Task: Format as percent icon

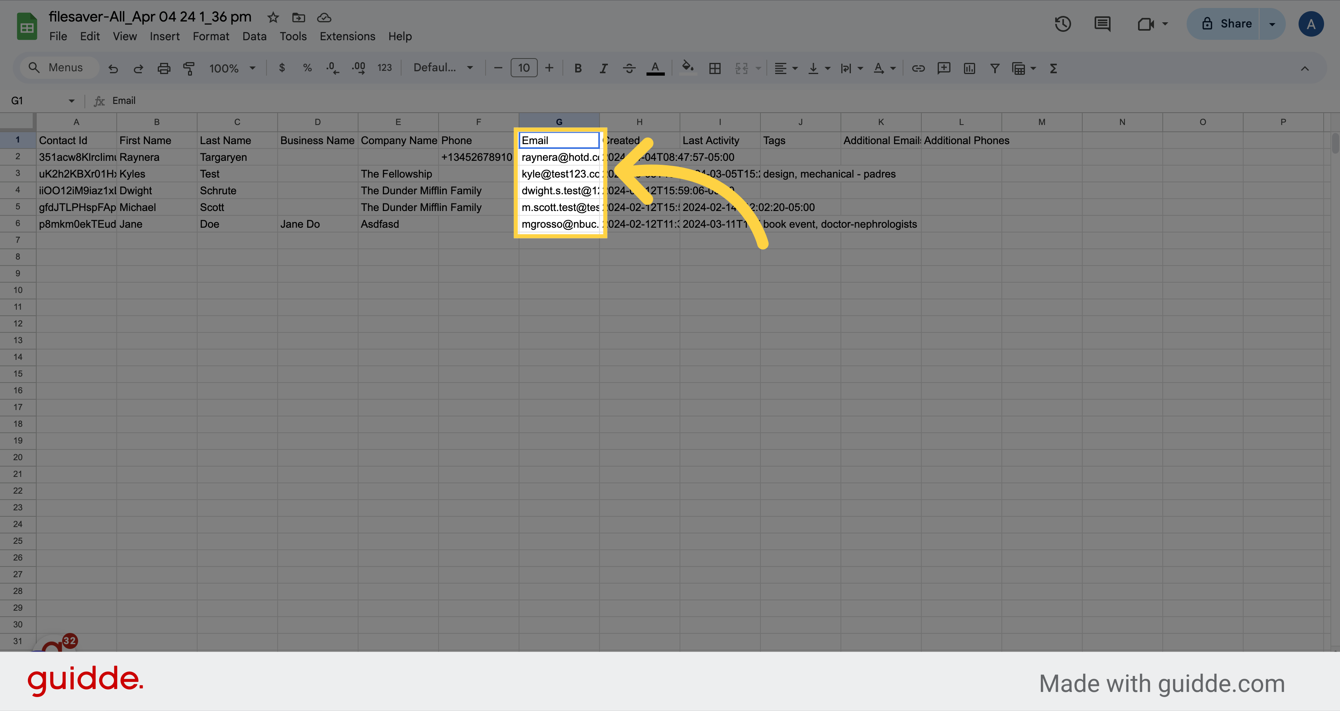Action: (308, 68)
